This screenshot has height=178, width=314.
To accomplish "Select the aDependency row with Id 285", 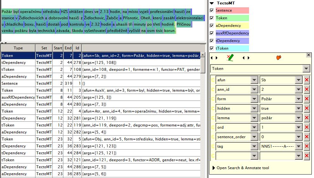I will tap(100, 174).
